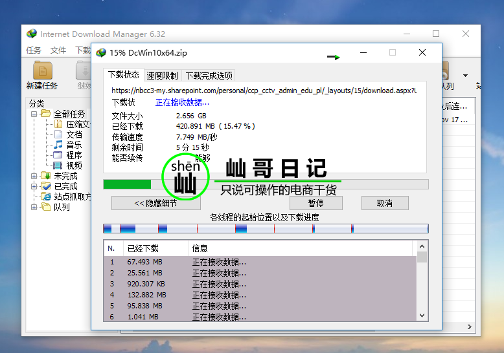The width and height of the screenshot is (504, 353).
Task: Click the 已完成 checkmark folder icon
Action: [x=46, y=186]
